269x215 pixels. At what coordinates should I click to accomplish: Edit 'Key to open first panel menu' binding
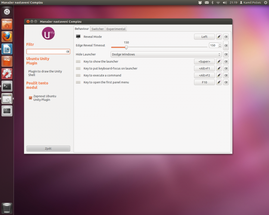(219, 82)
